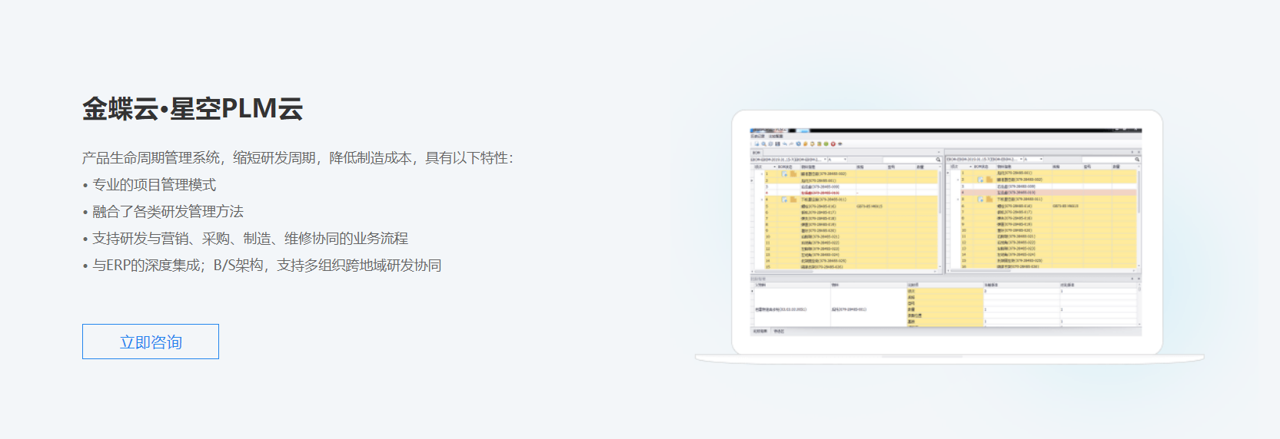Viewport: 1280px width, 439px height.
Task: Open the right panel version "A" dropdown
Action: coord(1041,160)
